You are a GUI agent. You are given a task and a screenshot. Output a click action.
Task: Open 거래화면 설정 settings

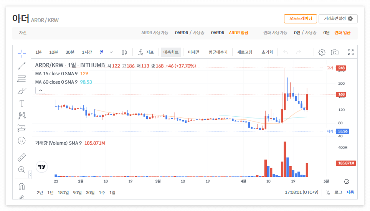click(x=338, y=19)
